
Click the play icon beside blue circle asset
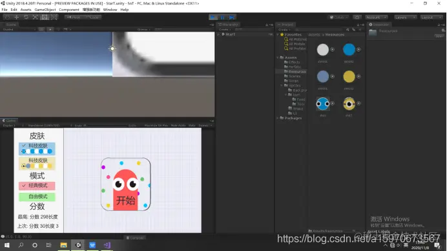pyautogui.click(x=359, y=50)
